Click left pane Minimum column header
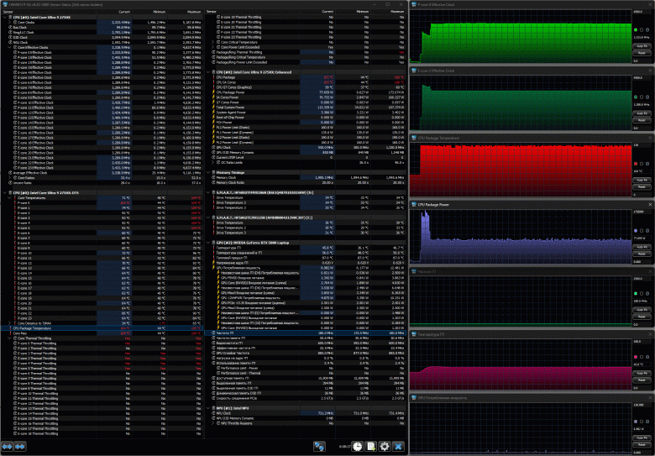 [x=149, y=12]
